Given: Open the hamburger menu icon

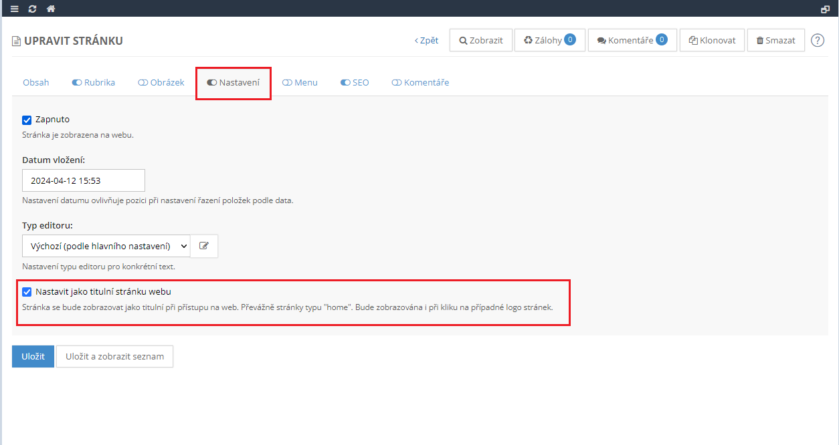Looking at the screenshot, I should tap(15, 9).
